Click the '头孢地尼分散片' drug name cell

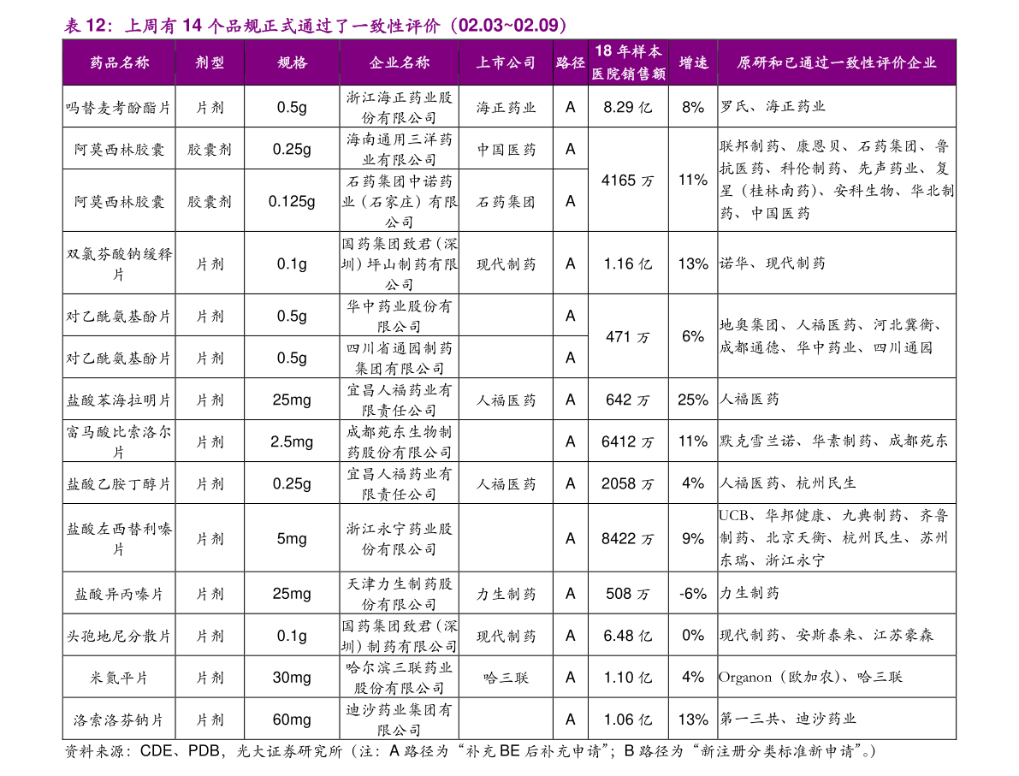(x=118, y=636)
